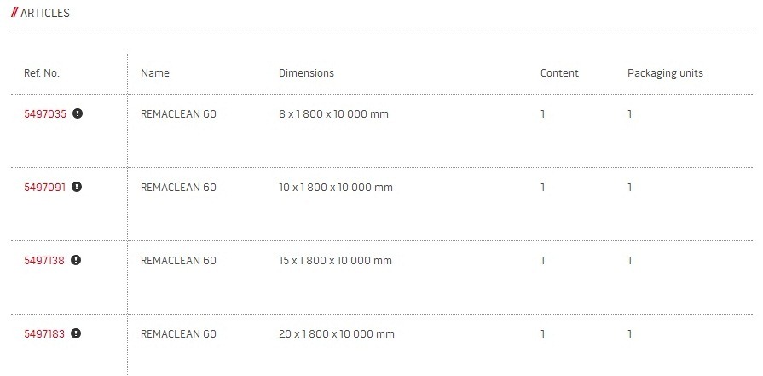Viewport: 763px width, 376px height.
Task: Click the info icon beside 5497138
Action: pos(76,261)
